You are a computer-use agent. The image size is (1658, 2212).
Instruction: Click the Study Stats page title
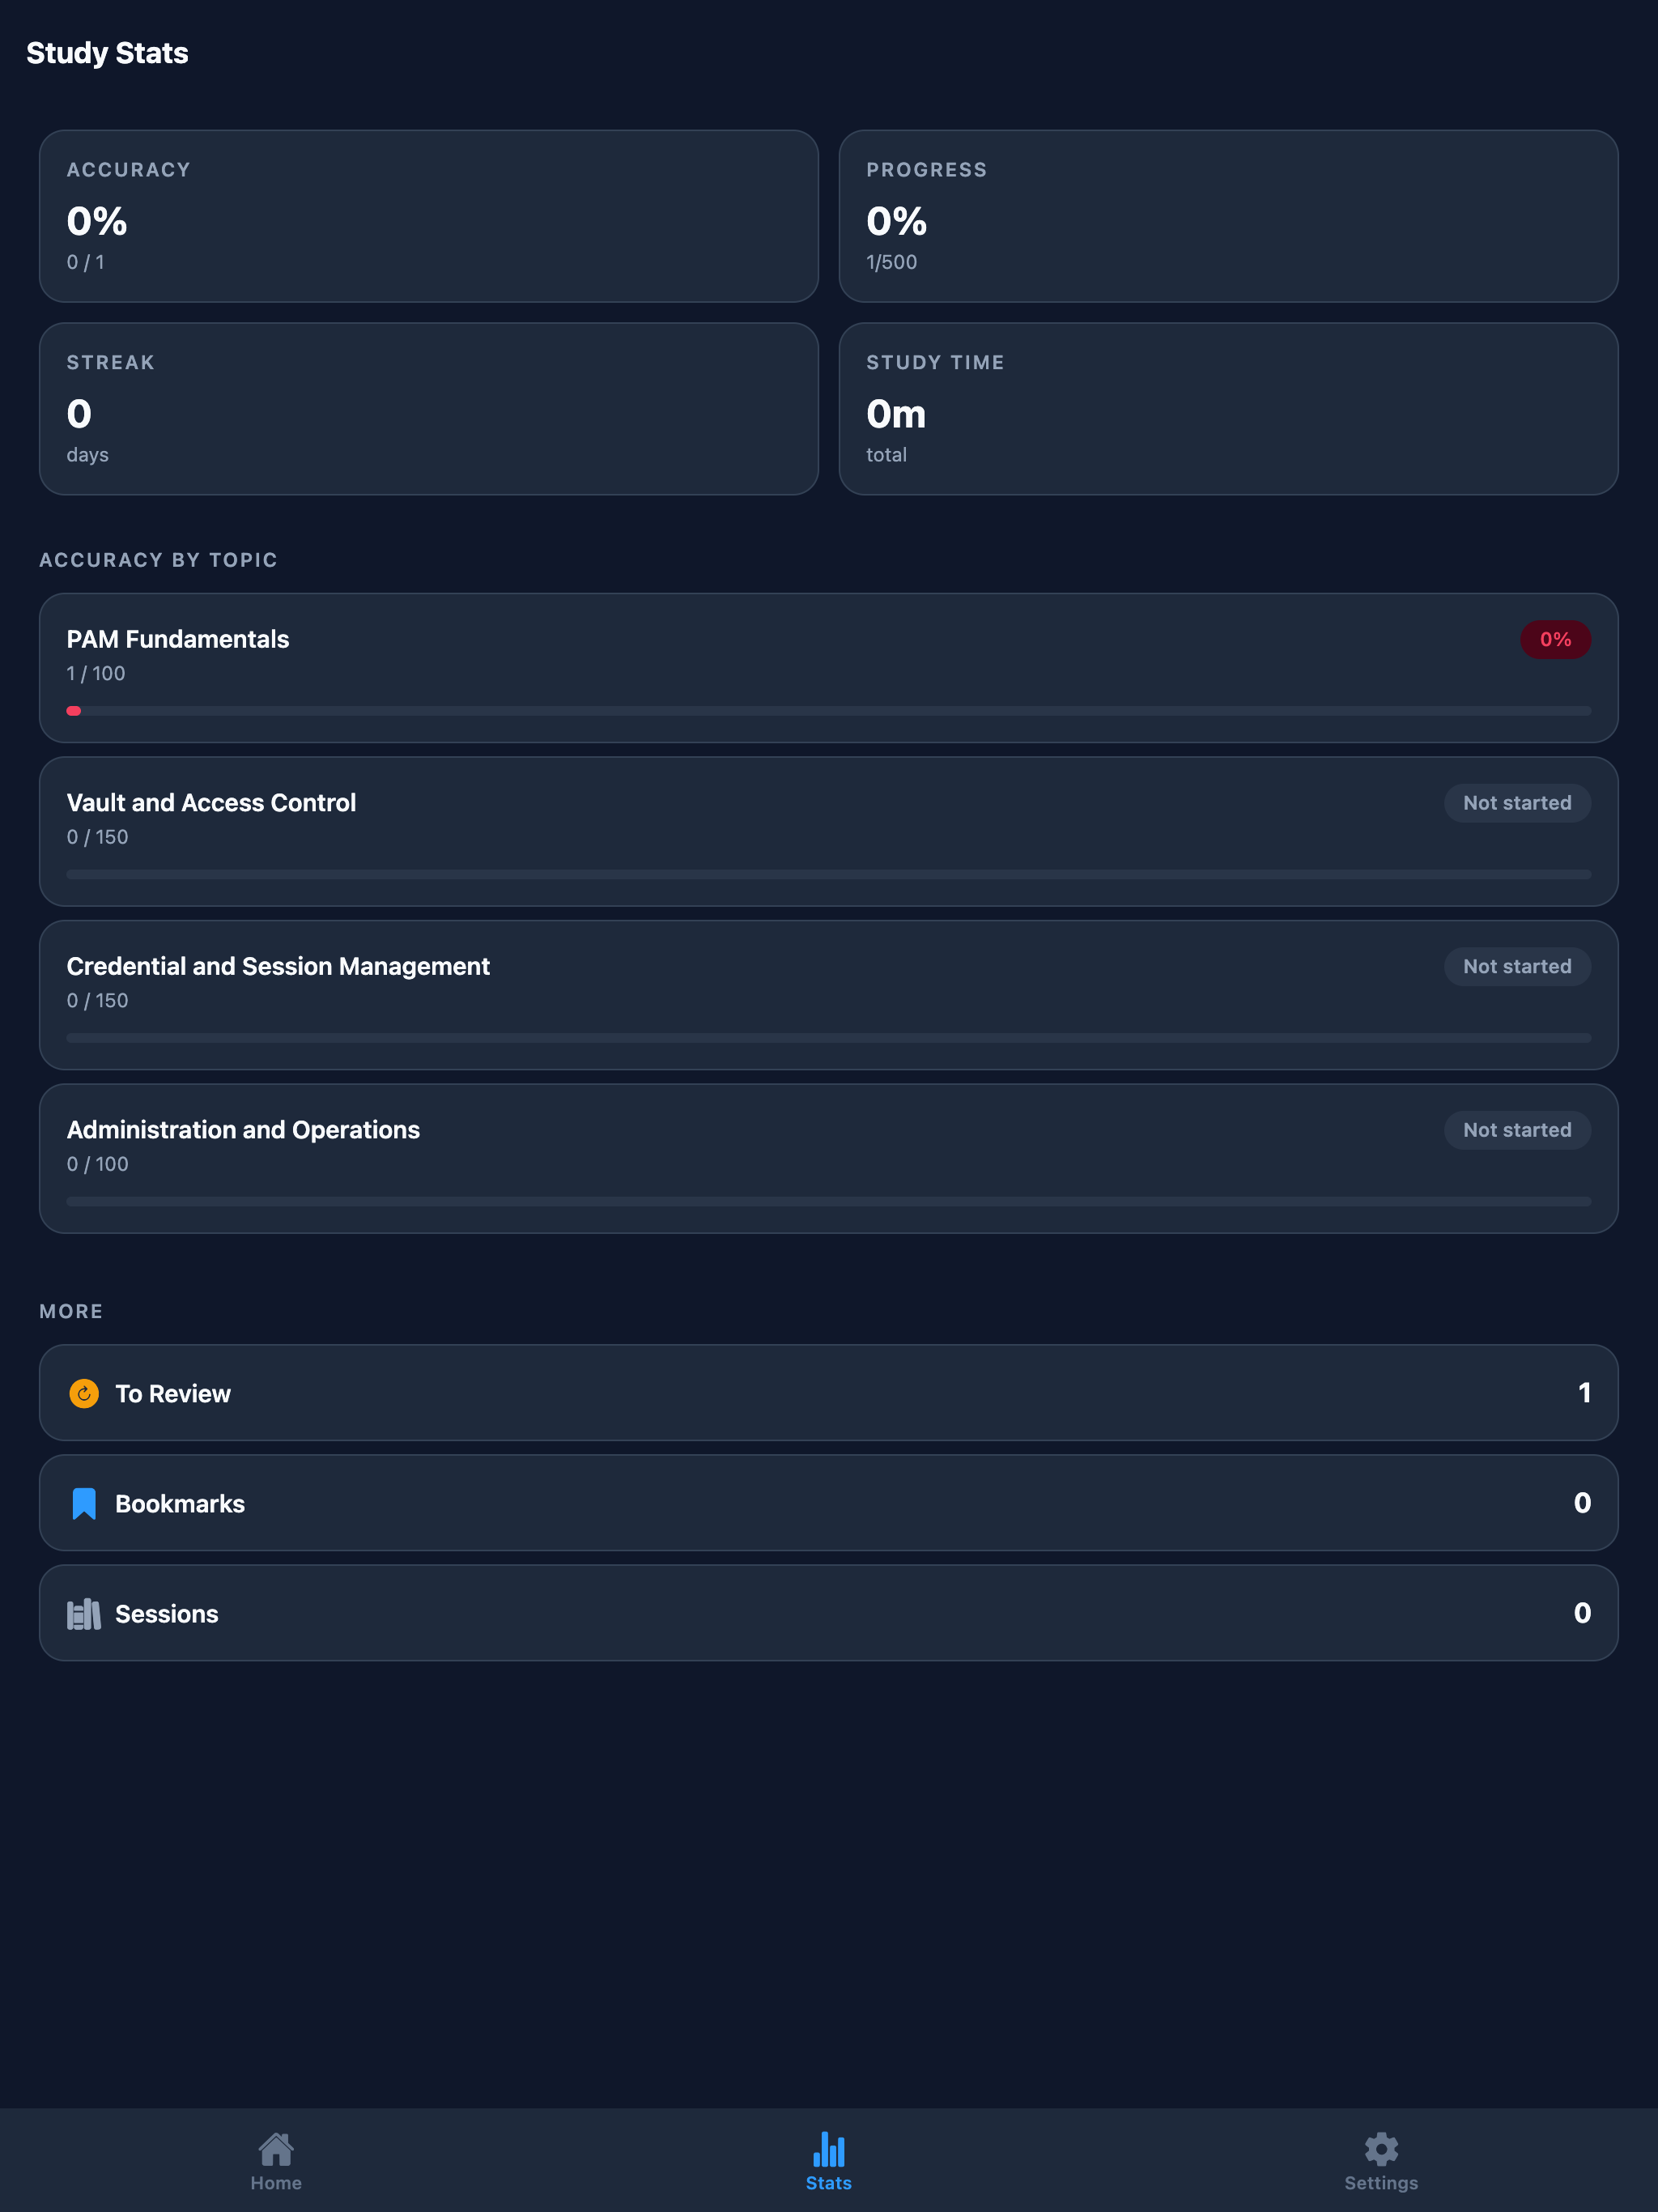[x=107, y=53]
